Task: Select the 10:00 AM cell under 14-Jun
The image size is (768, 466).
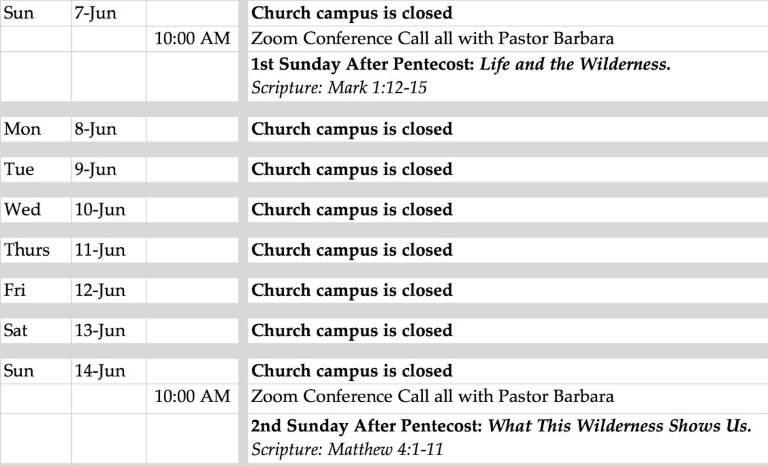Action: click(192, 396)
